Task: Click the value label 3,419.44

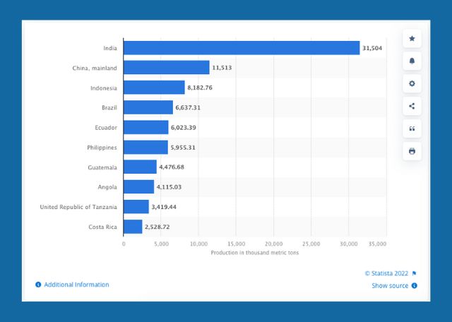Action: [164, 207]
